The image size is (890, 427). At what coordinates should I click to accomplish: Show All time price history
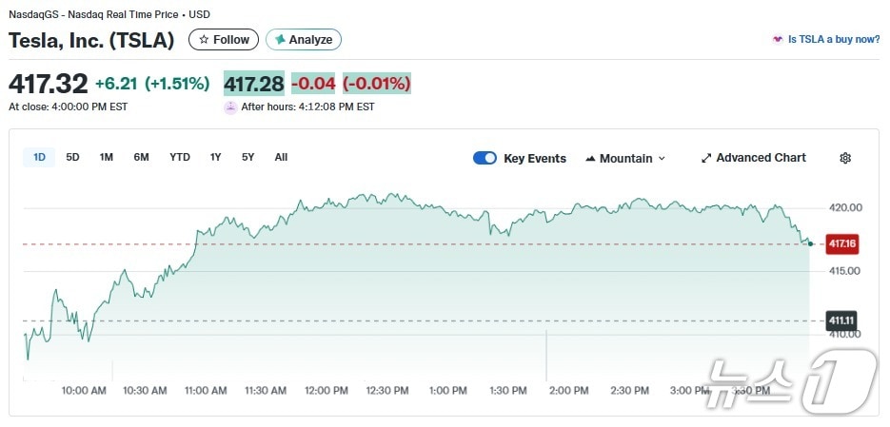tap(281, 157)
